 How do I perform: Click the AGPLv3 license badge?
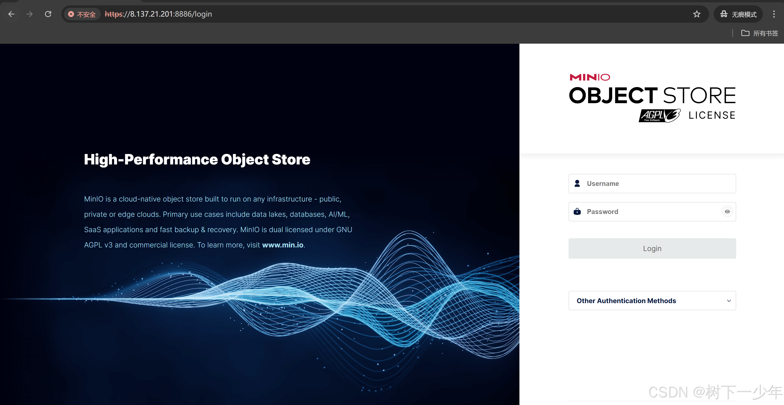(659, 115)
